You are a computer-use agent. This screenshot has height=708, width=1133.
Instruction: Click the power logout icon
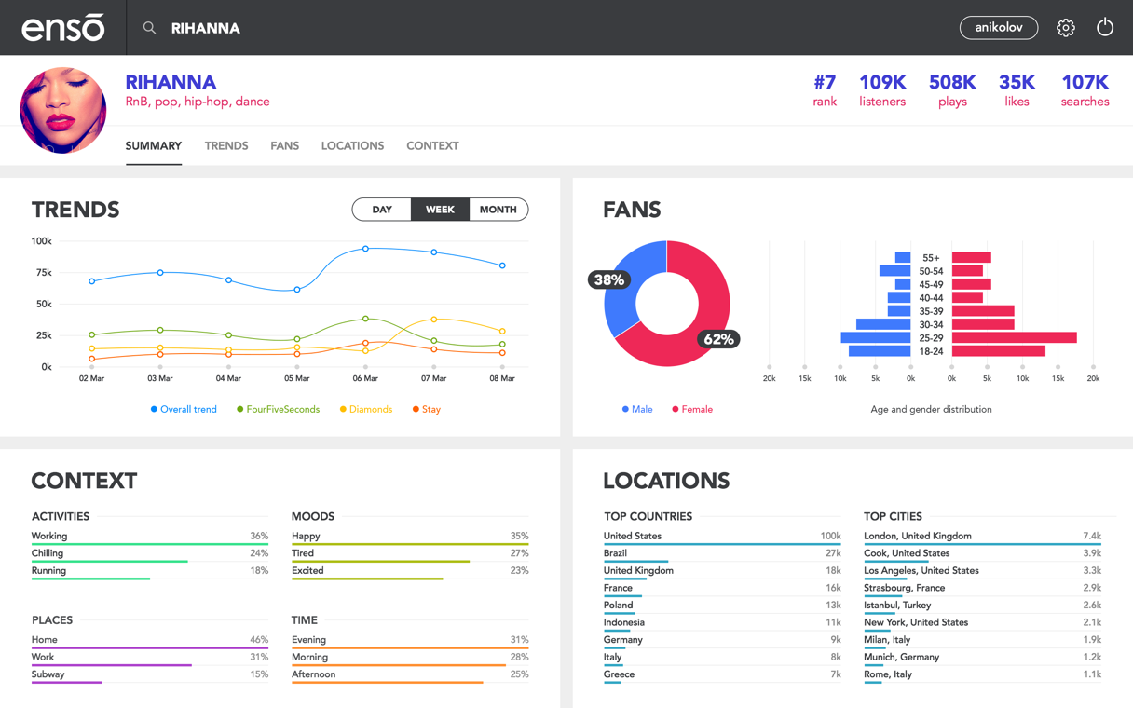1104,28
